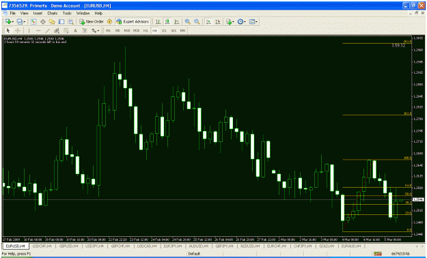Click the 6674/10 kb traffic indicator
Viewport: 427px width, 258px height.
pos(400,254)
